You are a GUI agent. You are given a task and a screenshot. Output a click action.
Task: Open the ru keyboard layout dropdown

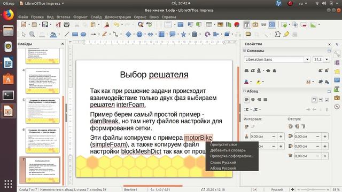(x=303, y=4)
